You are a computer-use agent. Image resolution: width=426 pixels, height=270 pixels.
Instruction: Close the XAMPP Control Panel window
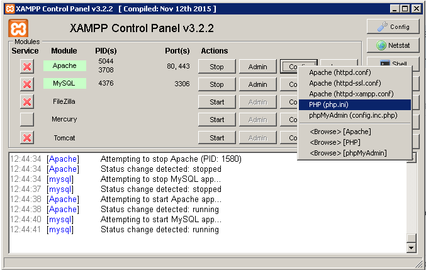[416, 9]
